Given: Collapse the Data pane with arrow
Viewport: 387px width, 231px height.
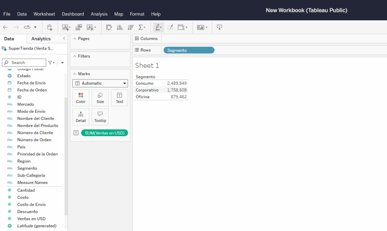Looking at the screenshot, I should click(64, 38).
